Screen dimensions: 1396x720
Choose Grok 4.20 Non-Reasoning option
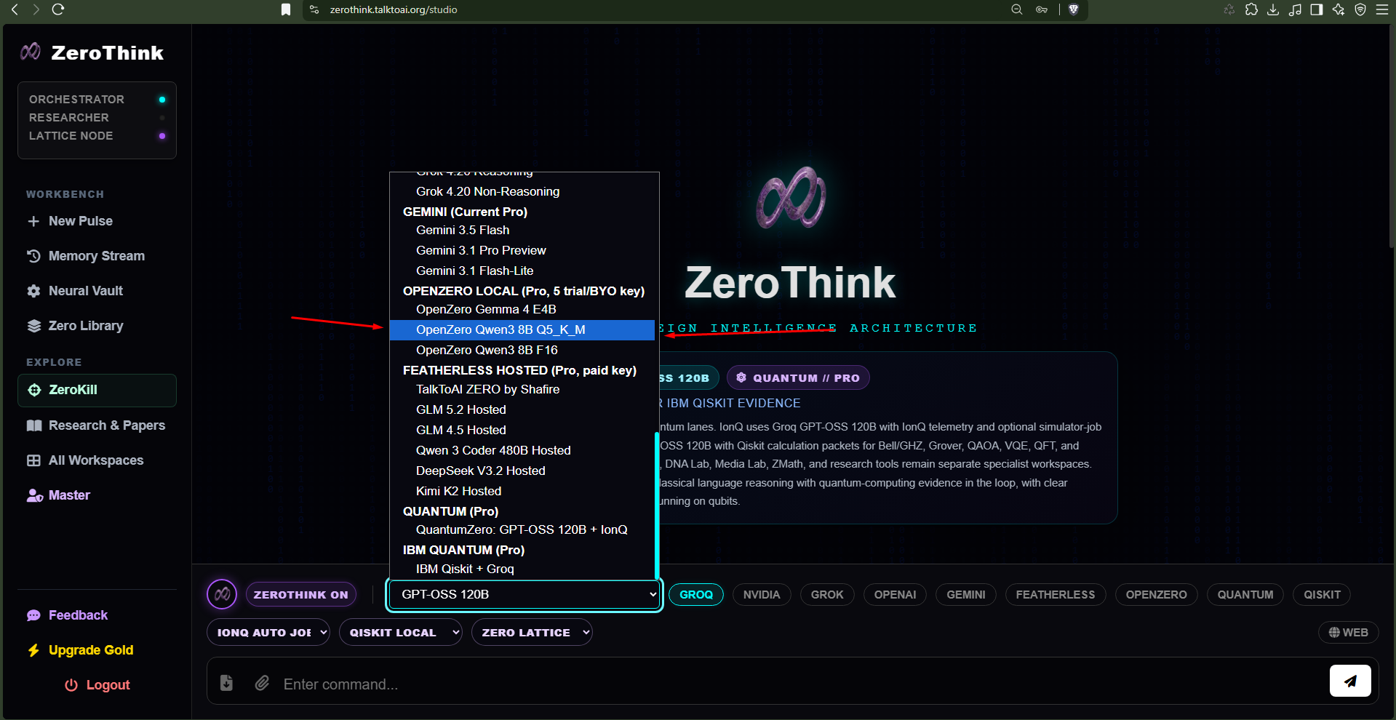click(x=522, y=191)
